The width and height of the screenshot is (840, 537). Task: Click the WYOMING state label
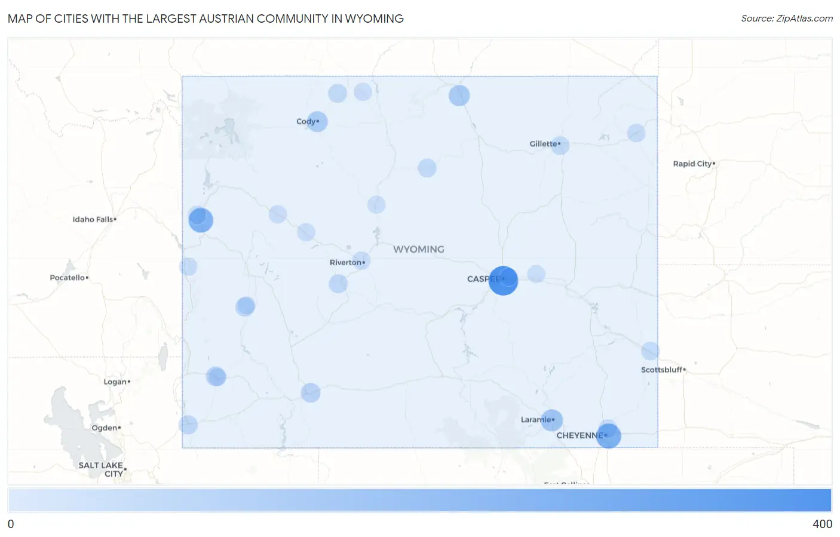click(x=419, y=249)
